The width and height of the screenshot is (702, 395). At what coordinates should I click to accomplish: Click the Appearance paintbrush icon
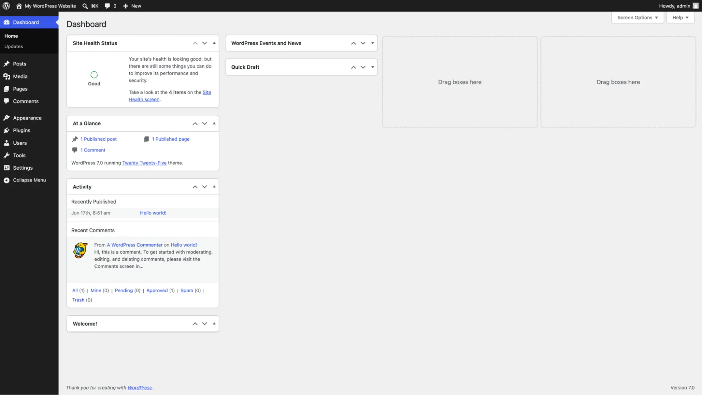pos(7,118)
